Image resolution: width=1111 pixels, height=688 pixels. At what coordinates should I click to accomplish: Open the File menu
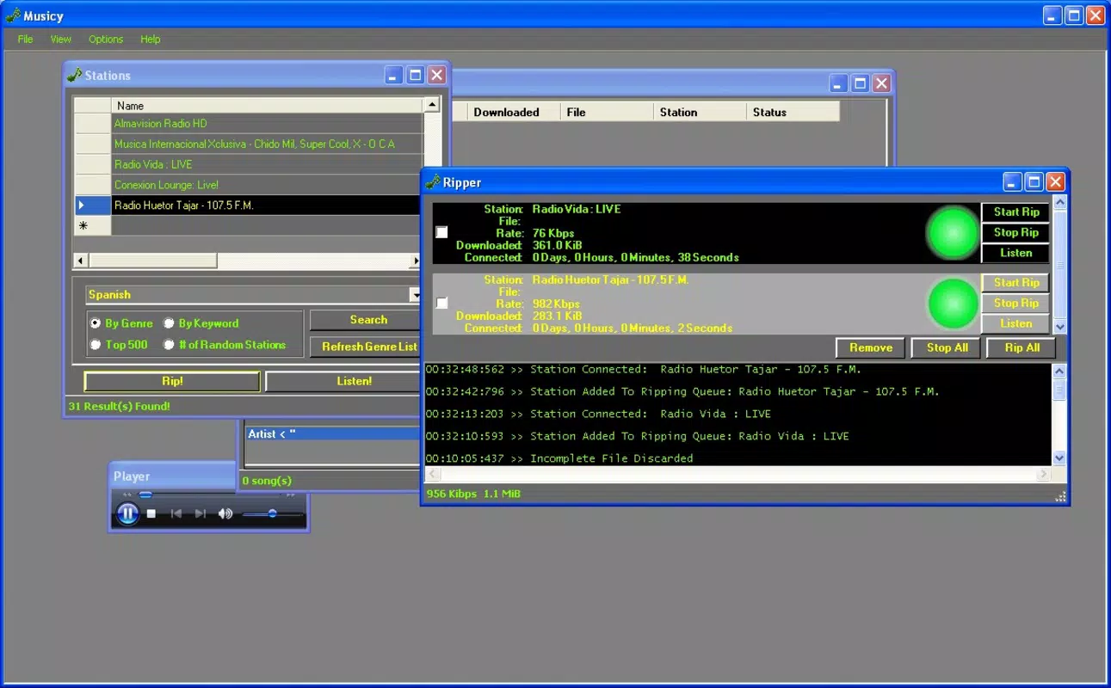(26, 39)
